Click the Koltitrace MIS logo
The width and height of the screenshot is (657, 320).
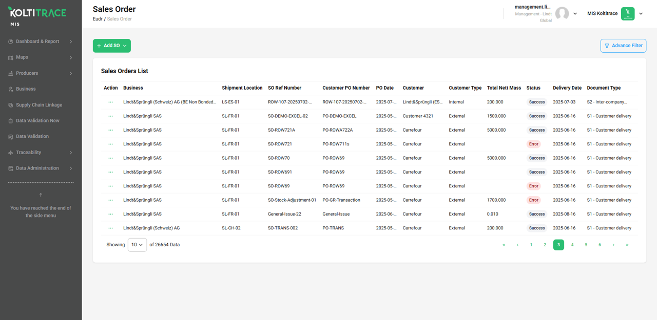[37, 16]
